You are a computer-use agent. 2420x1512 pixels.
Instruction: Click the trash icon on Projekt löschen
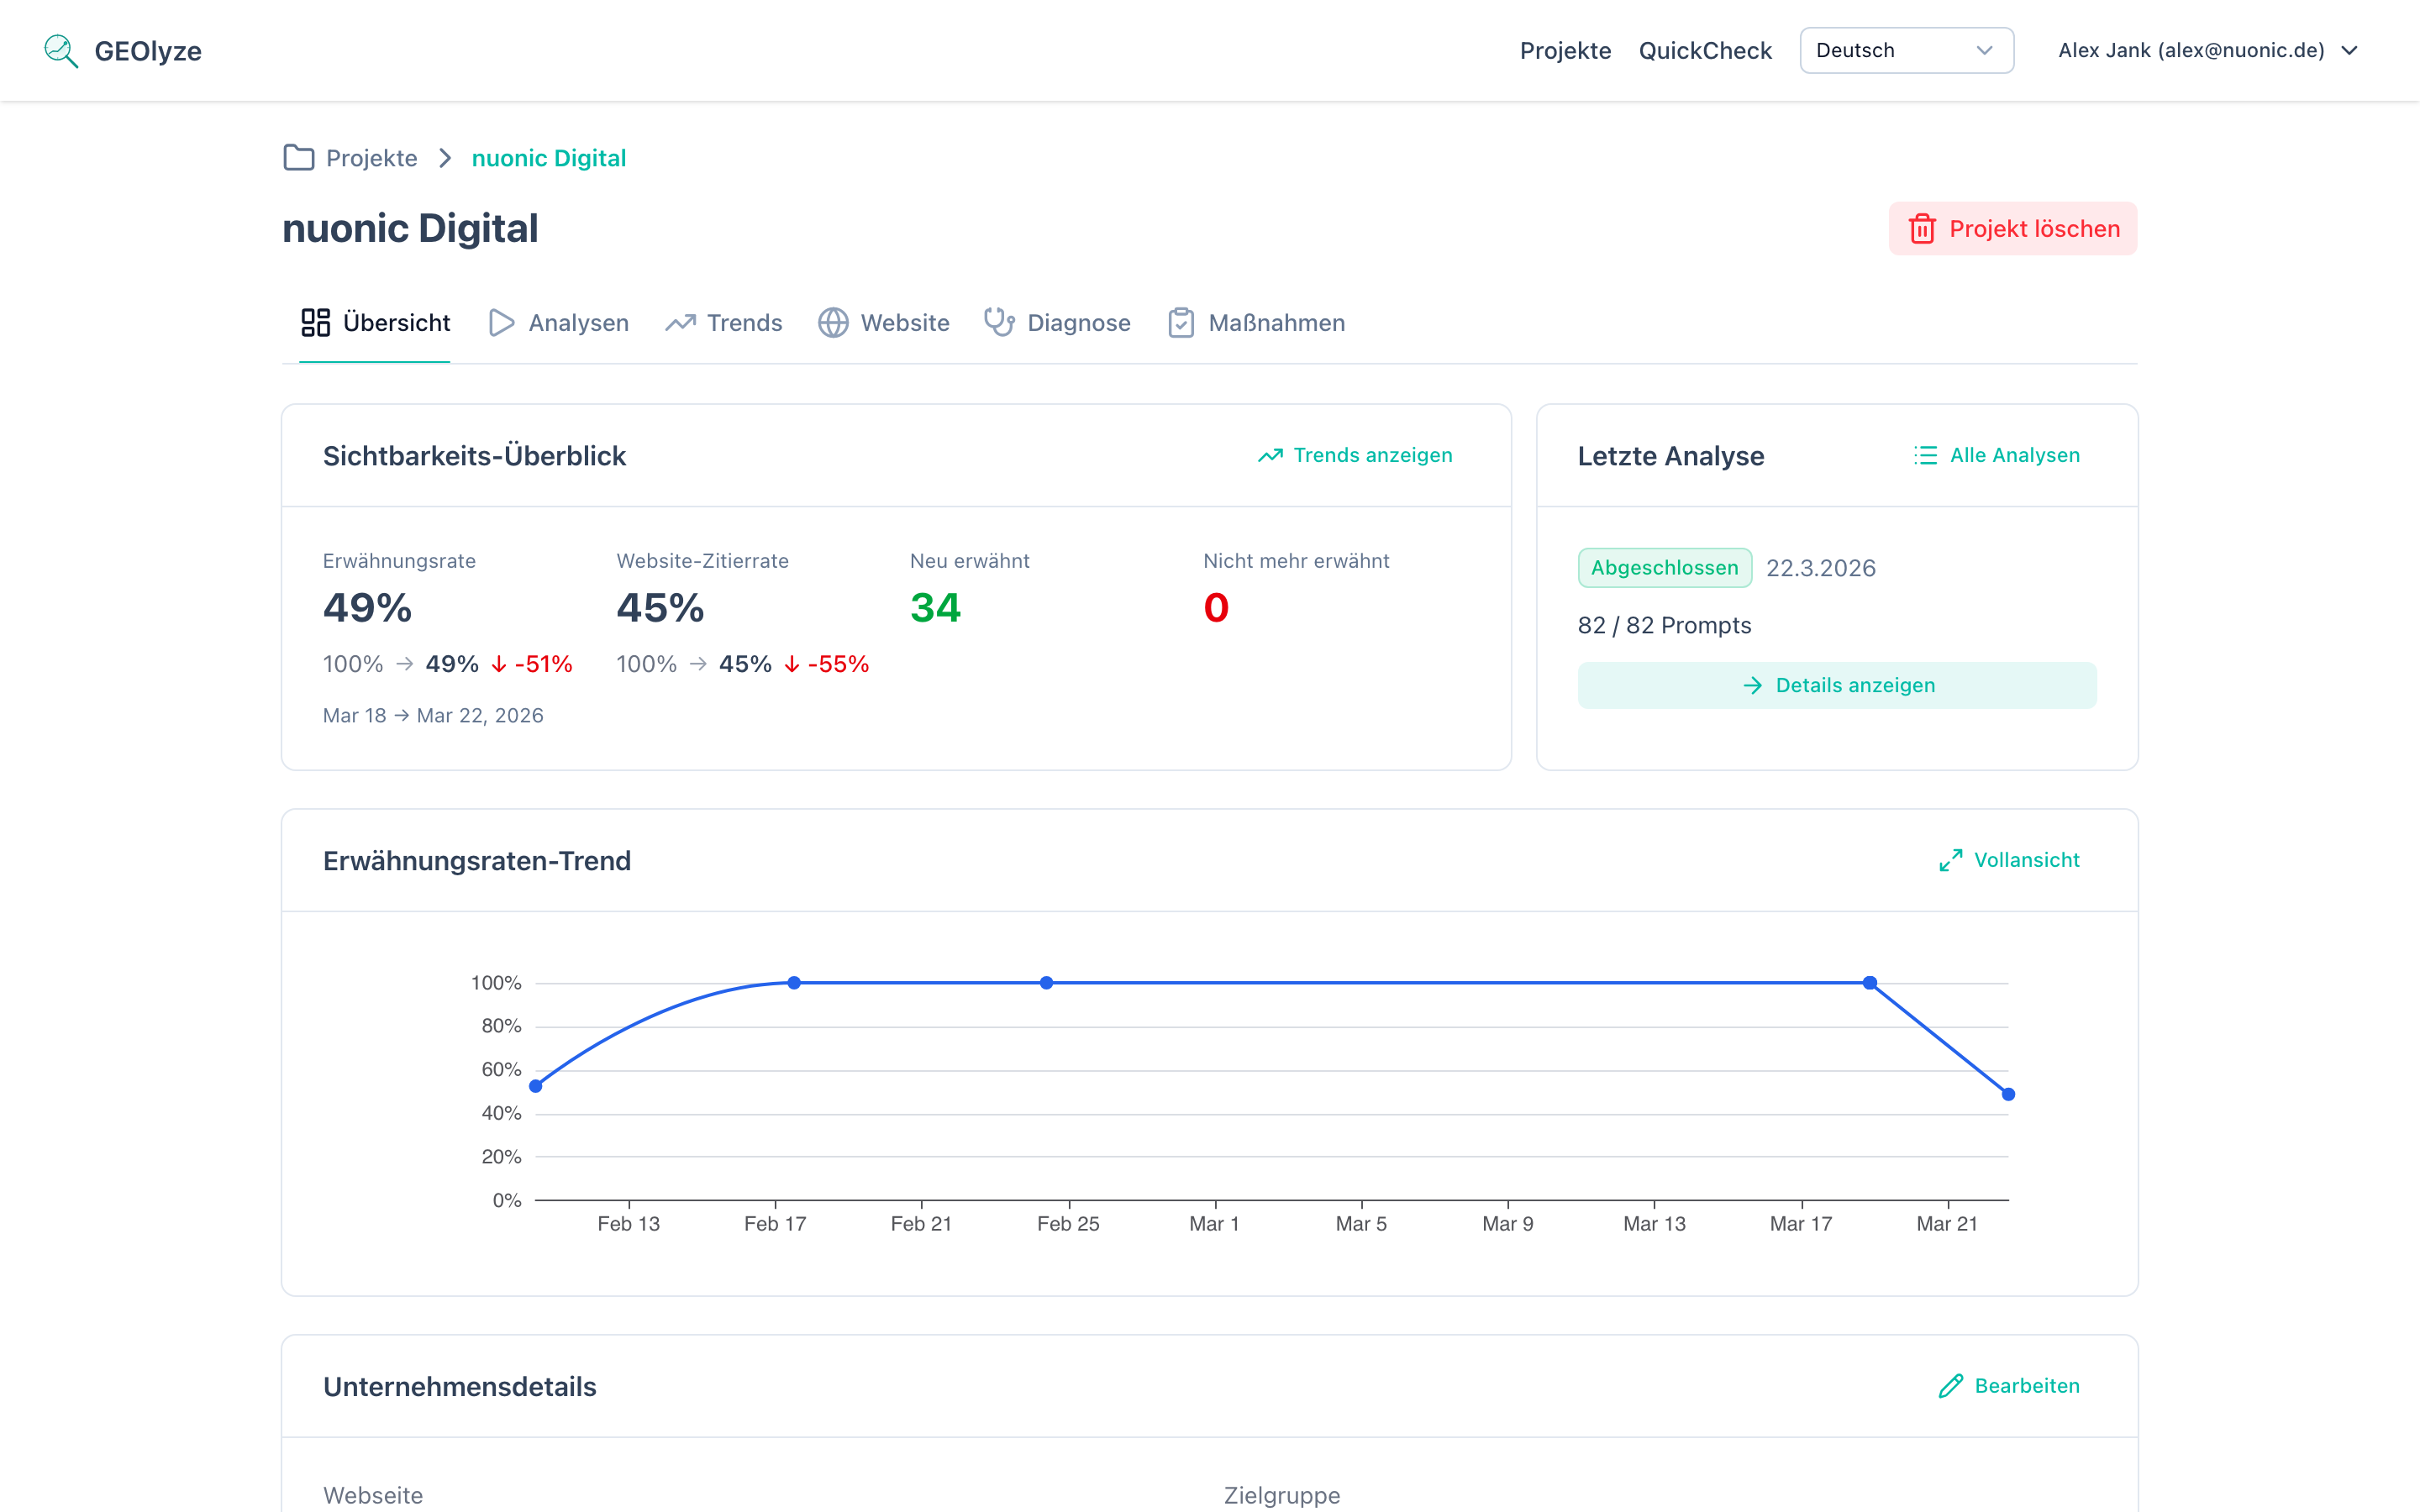[x=1923, y=228]
